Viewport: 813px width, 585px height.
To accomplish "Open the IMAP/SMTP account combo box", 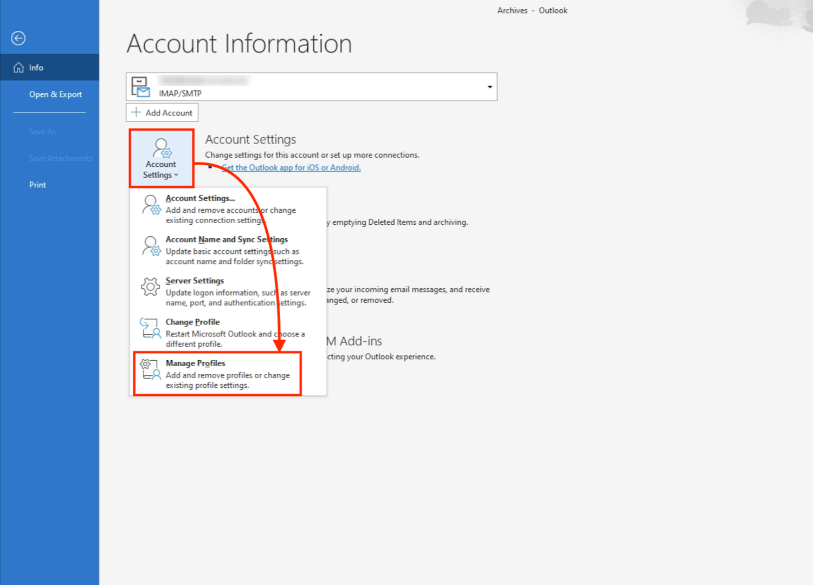I will pos(311,87).
